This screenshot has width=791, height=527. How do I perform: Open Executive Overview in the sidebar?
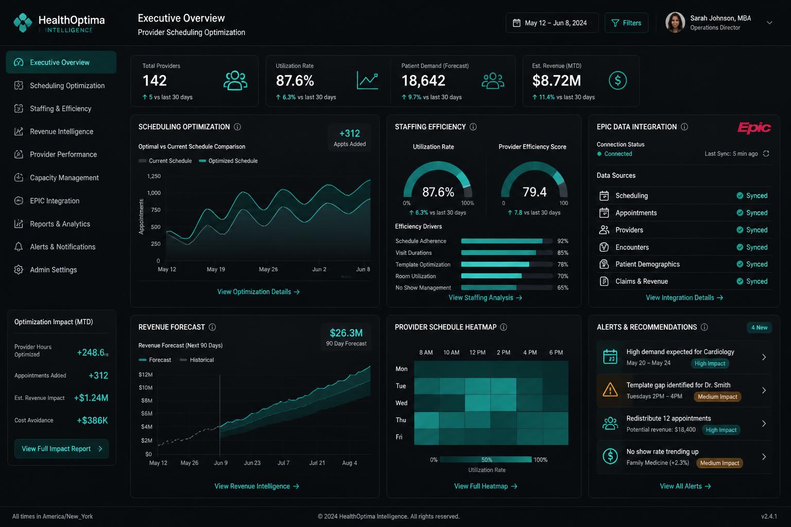[61, 62]
